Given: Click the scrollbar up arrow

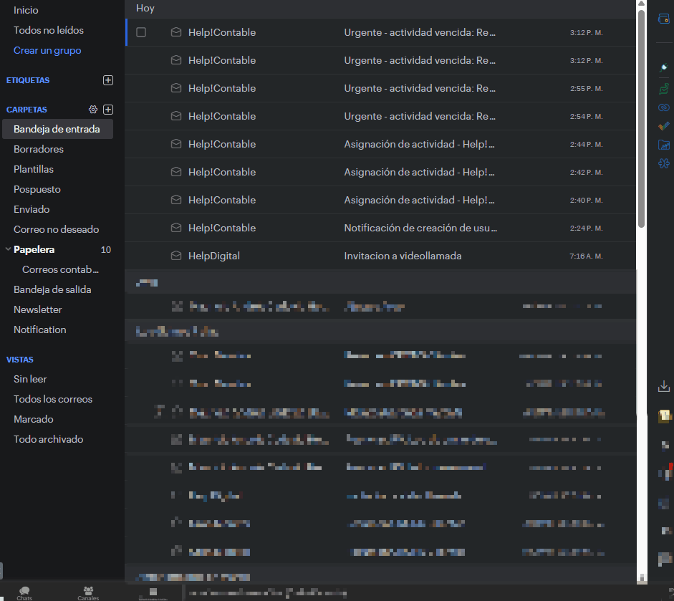Looking at the screenshot, I should tap(641, 4).
